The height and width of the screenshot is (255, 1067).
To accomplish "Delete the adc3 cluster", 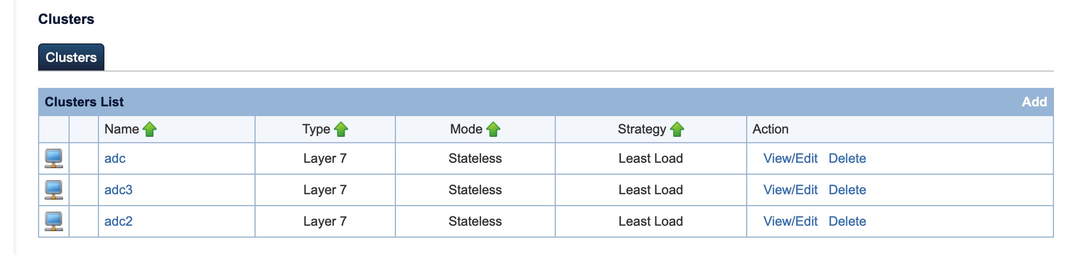I will click(x=847, y=190).
